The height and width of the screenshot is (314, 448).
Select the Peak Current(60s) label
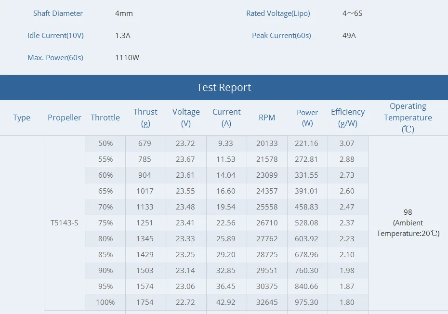[x=281, y=36]
